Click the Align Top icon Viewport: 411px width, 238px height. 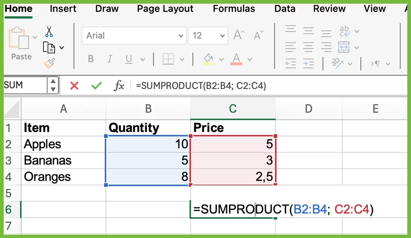coord(290,29)
